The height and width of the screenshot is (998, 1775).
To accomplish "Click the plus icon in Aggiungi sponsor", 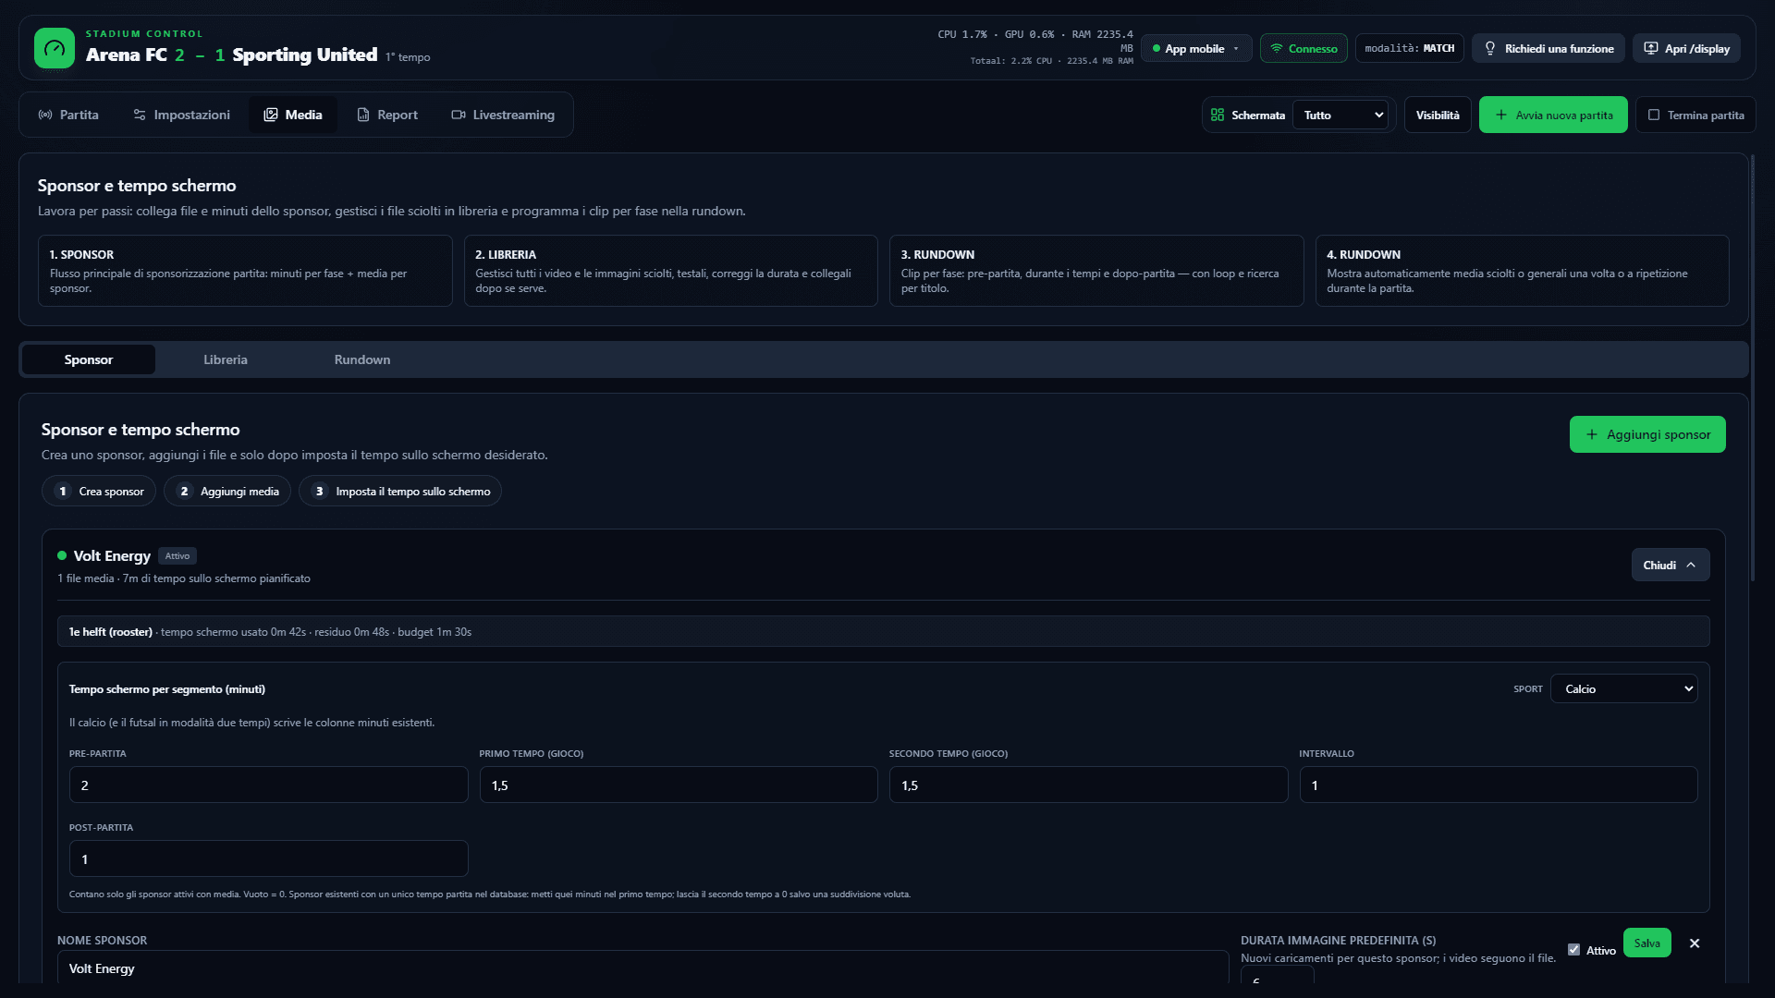I will coord(1592,434).
